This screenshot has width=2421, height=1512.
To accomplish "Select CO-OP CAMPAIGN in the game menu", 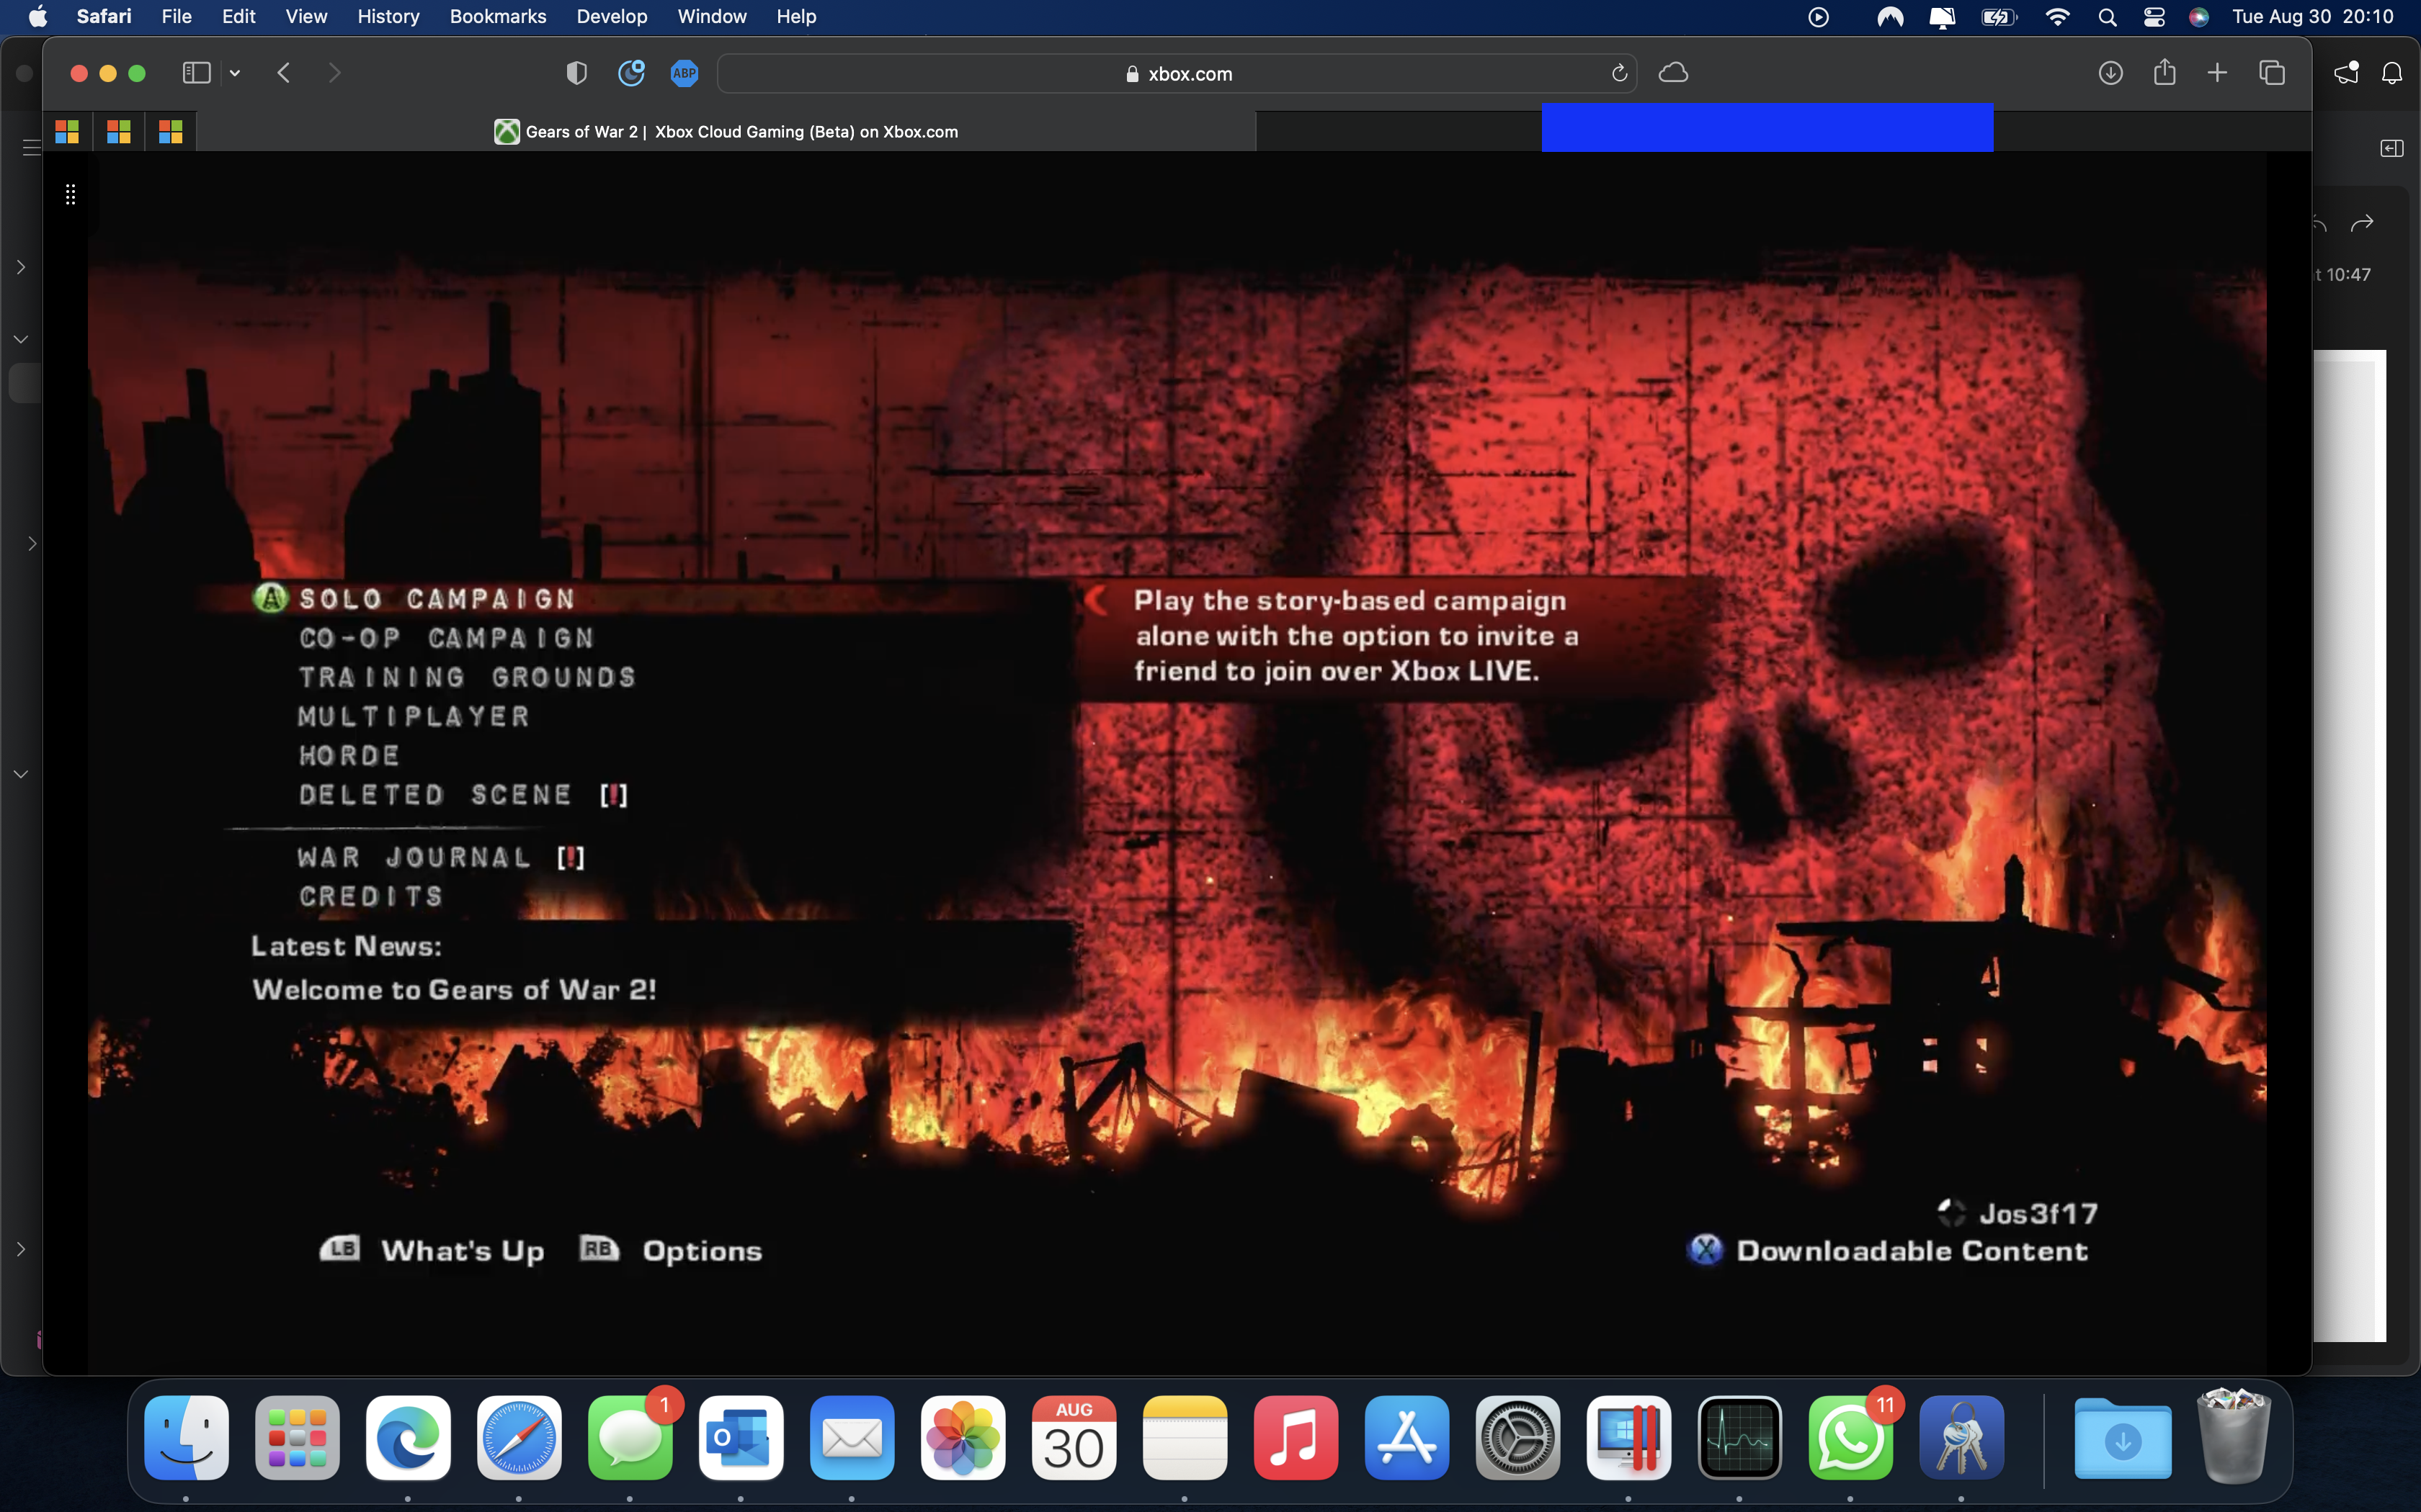I will [447, 638].
